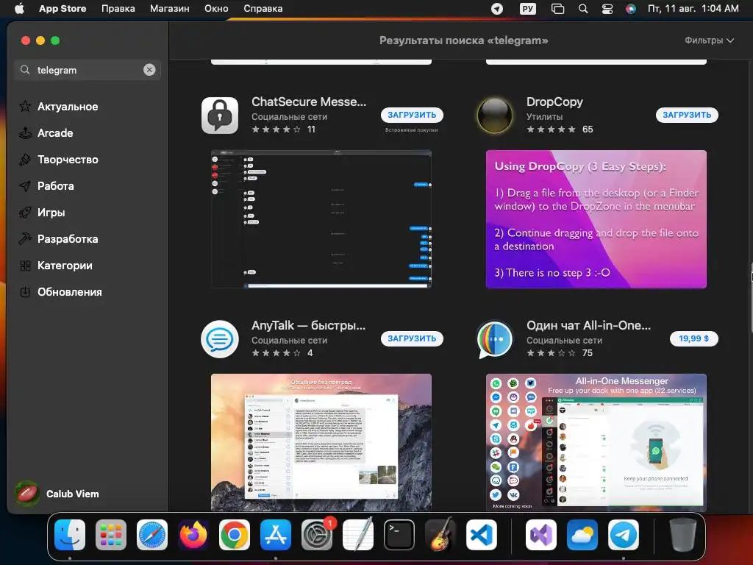Launch Google Chrome from the Dock

[235, 535]
